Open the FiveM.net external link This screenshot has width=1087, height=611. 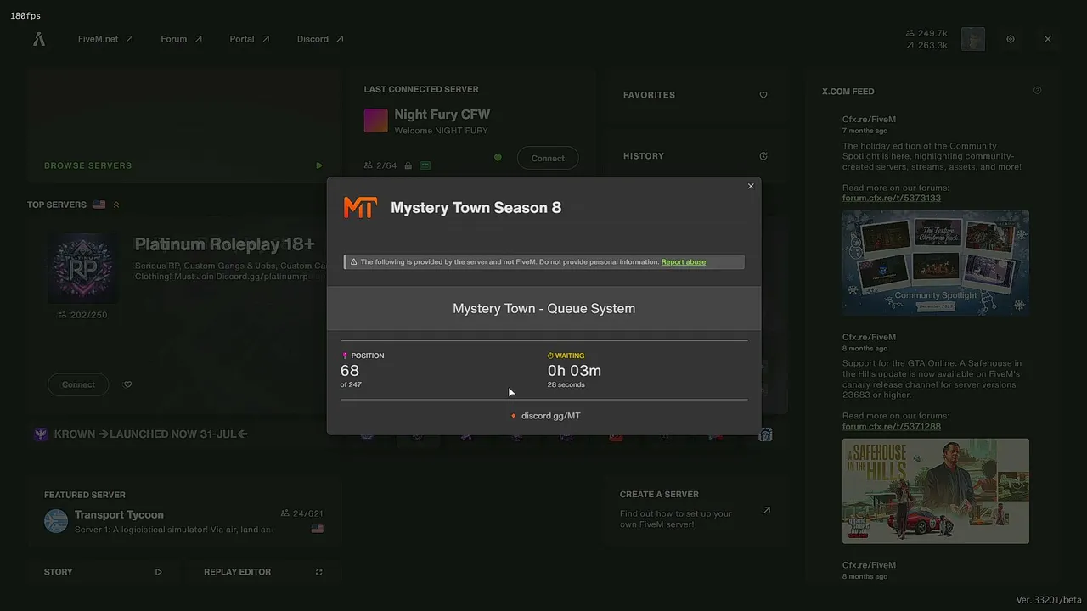tap(105, 39)
